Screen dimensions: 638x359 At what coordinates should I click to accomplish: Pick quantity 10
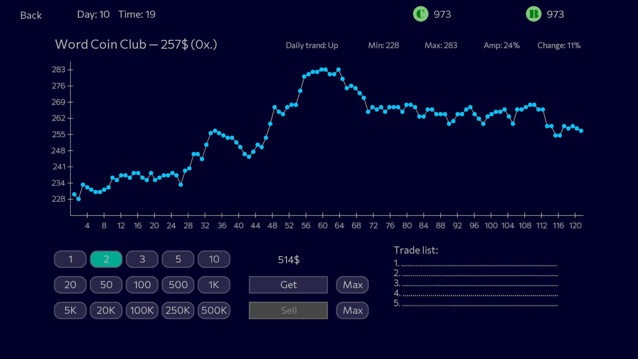point(214,259)
